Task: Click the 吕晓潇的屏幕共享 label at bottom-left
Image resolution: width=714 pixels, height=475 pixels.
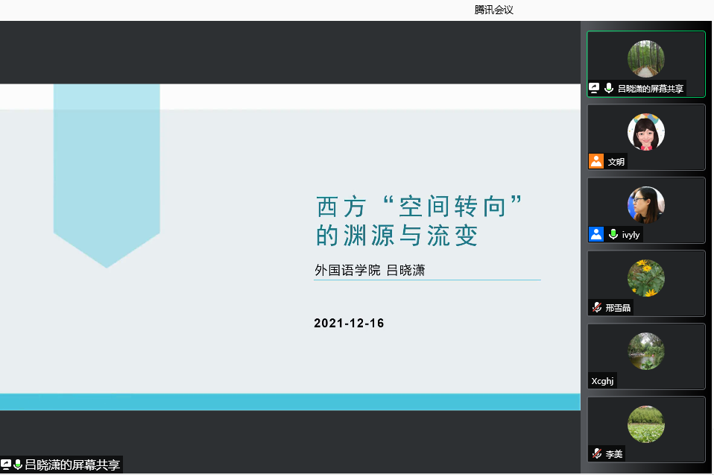Action: point(72,465)
